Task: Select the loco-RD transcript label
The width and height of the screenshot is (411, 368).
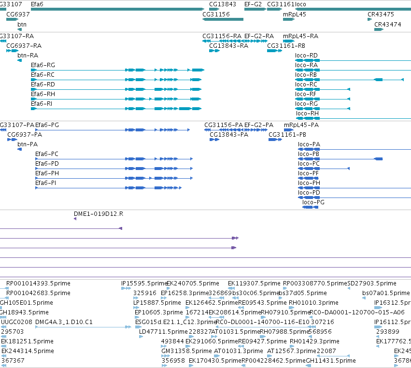Action: (306, 56)
